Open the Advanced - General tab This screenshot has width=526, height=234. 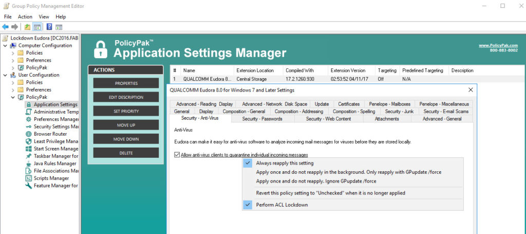coord(442,119)
